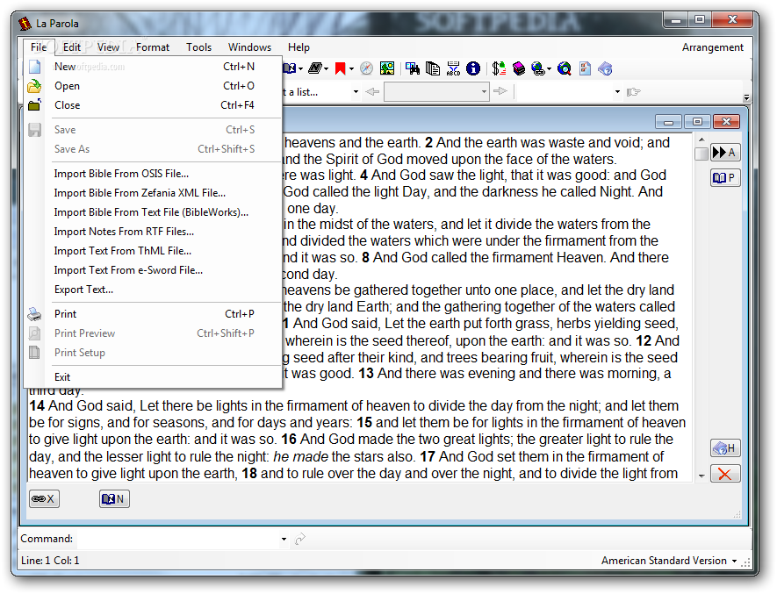Click the globe with chain link icon
Screen dimensions: 777x594
point(538,68)
